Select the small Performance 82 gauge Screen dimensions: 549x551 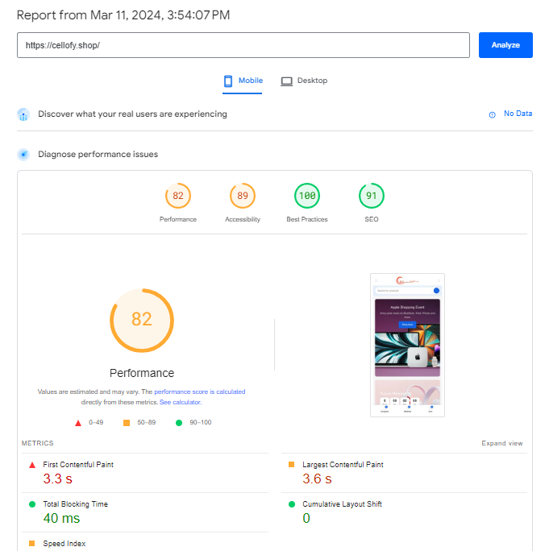coord(178,196)
